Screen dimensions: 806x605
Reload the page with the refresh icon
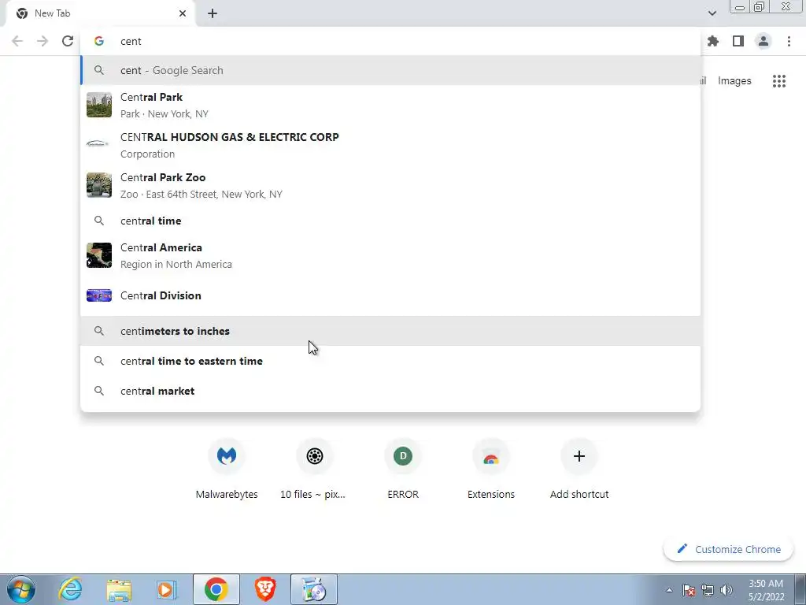tap(68, 41)
